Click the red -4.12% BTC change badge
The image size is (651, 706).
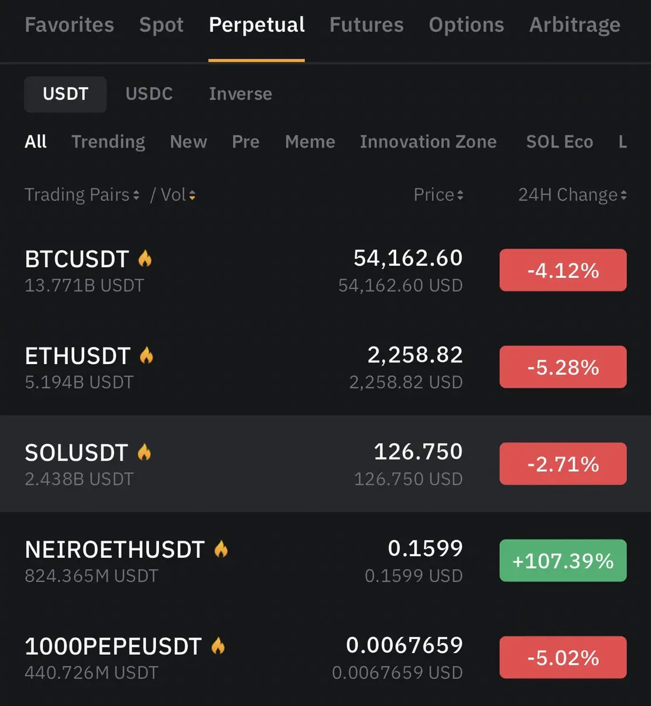click(563, 270)
